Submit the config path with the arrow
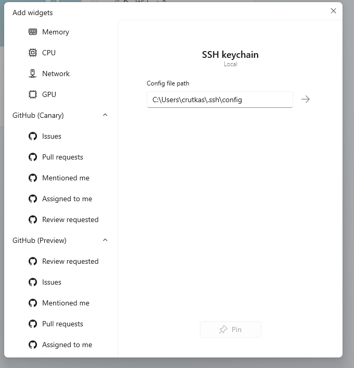This screenshot has height=368, width=354. (x=306, y=99)
